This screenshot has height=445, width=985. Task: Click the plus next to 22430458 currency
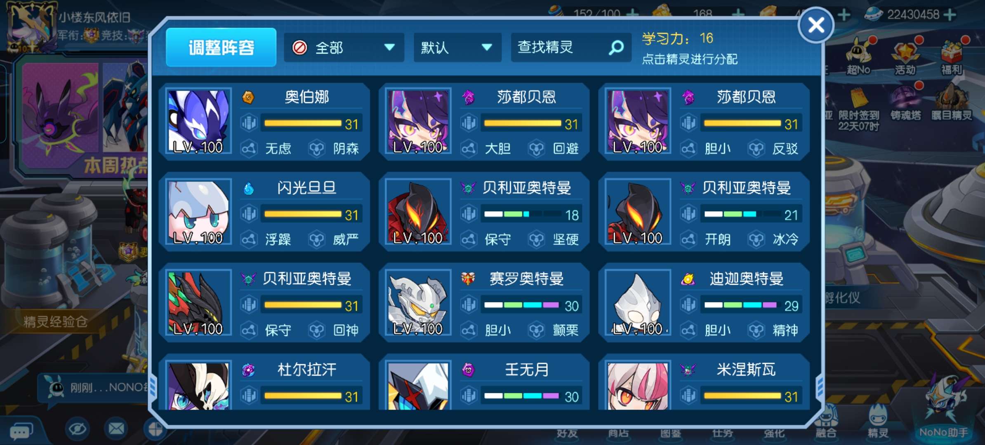950,15
